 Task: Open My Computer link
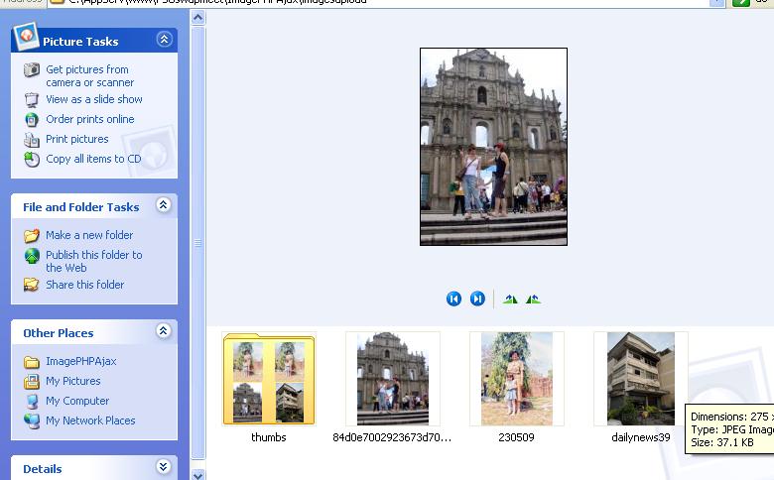pos(77,401)
